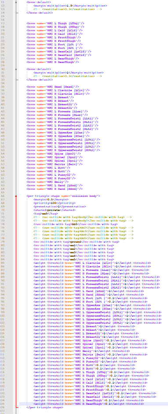Click the weight-threshold "NPC L UpperarmTwist1 [LUt1]" on line 99
Image resolution: width=168 pixels, height=414 pixels.
(x=97, y=312)
